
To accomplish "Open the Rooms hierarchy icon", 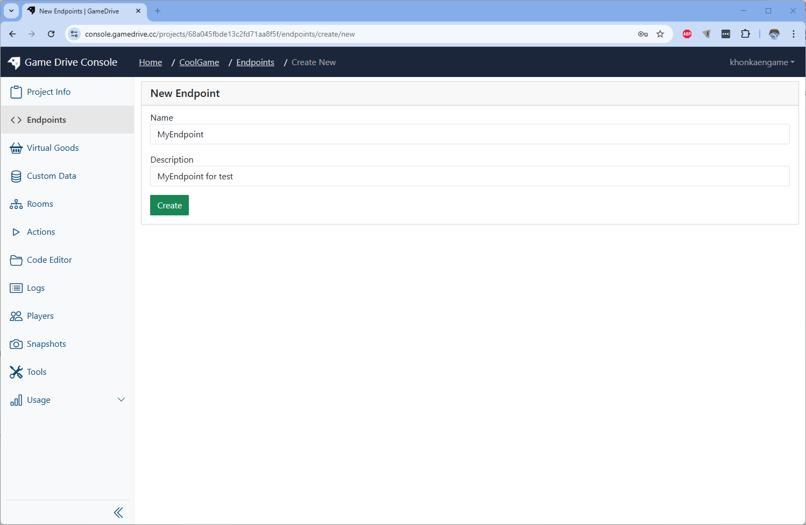I will pos(16,204).
